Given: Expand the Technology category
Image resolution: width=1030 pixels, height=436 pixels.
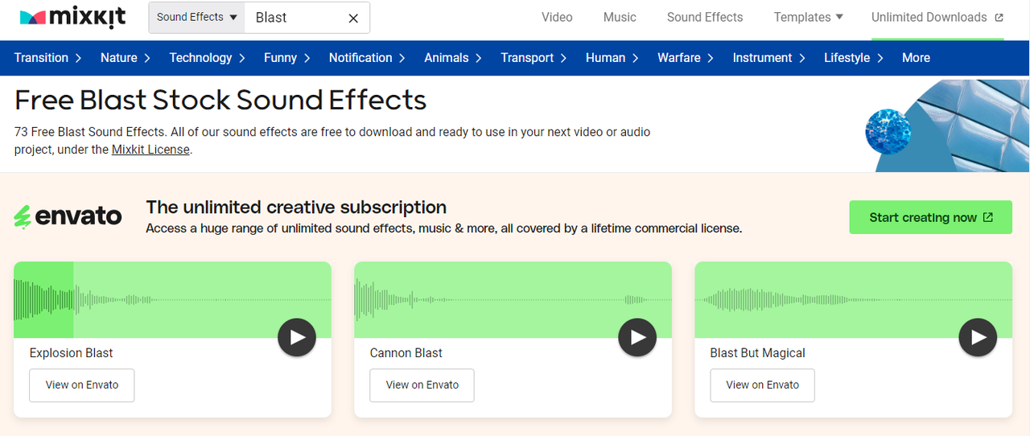Looking at the screenshot, I should click(208, 58).
